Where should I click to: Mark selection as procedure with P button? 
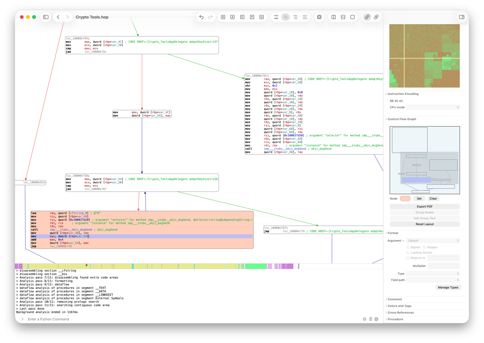pyautogui.click(x=252, y=17)
